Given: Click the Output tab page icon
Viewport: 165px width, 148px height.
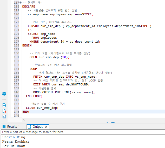Looking at the screenshot, I should pos(30,127).
